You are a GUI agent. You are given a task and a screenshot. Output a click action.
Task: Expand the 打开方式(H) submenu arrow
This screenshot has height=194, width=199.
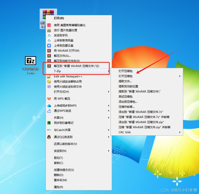tap(109, 92)
